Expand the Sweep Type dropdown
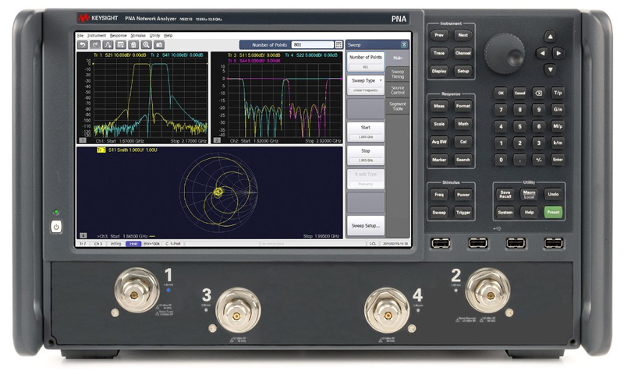 366,85
